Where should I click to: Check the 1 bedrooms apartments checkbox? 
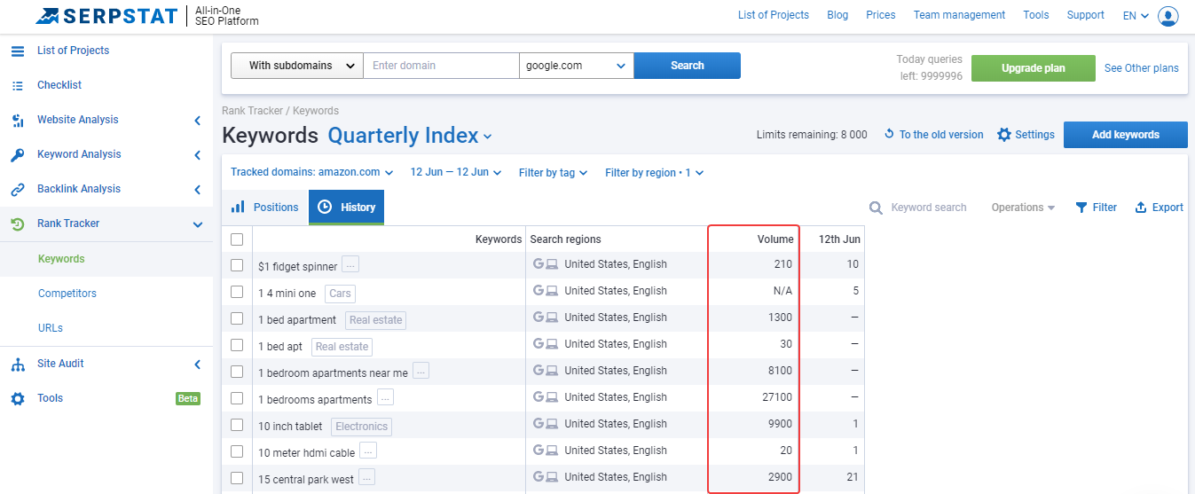[237, 398]
